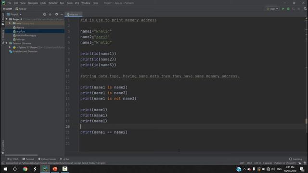Click App.py breadcrumb in navigation bar

pos(21,9)
